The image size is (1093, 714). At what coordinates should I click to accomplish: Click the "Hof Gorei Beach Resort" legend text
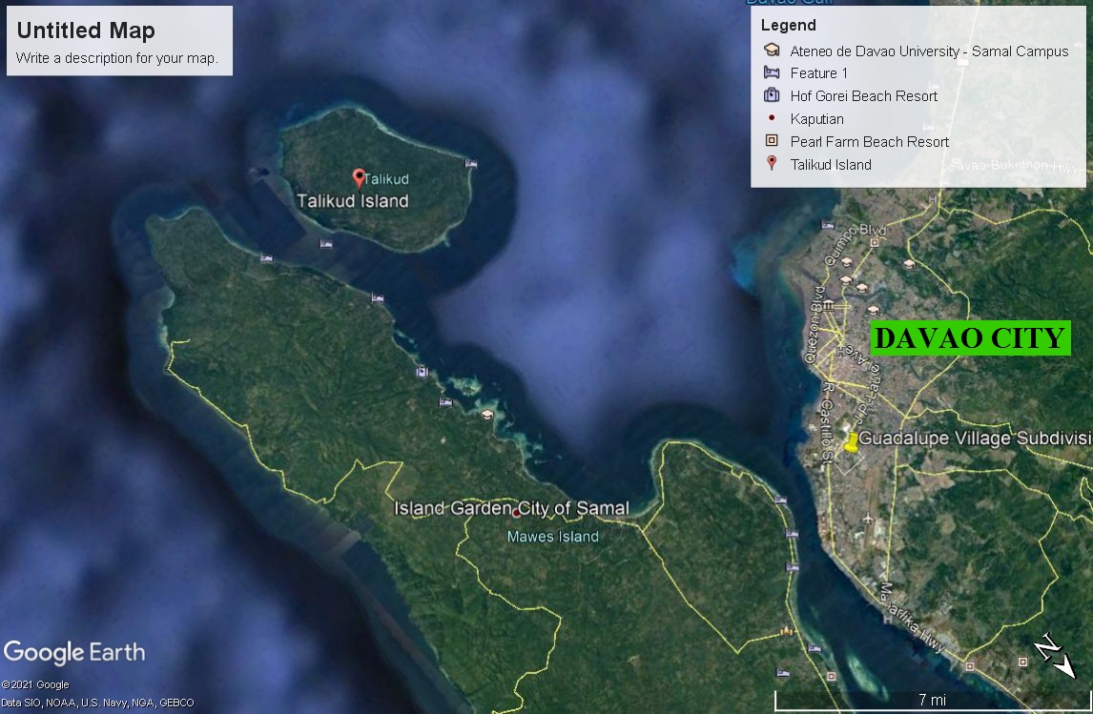point(864,96)
